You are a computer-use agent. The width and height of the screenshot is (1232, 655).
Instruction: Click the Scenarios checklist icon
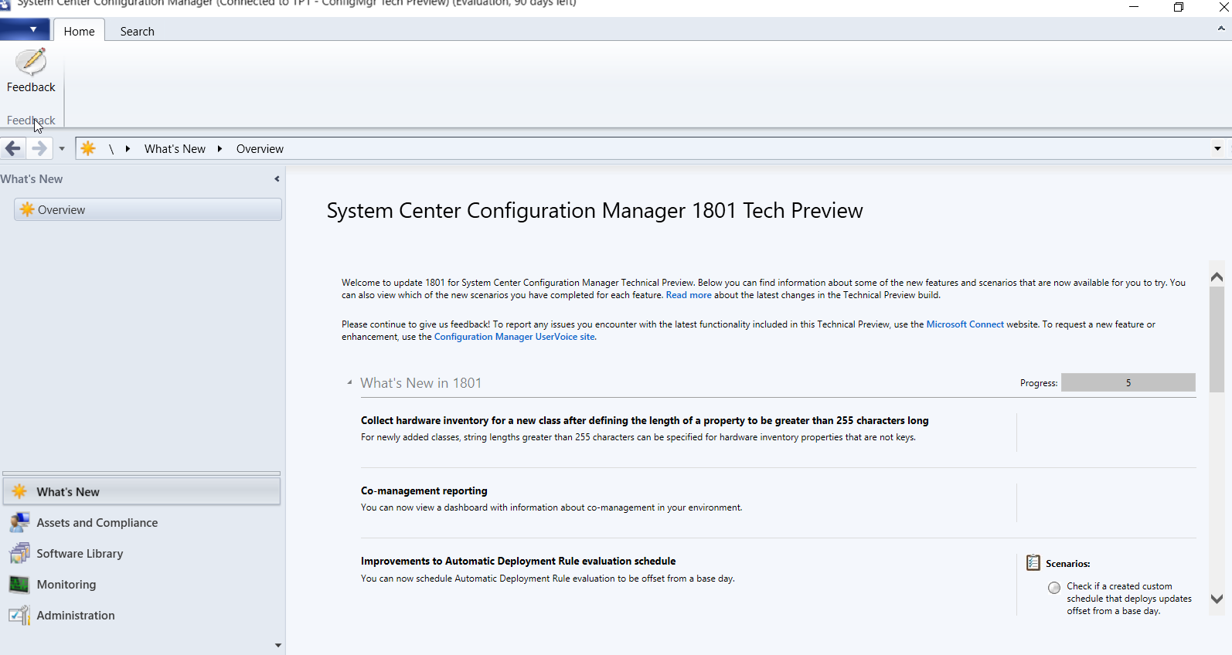[1033, 562]
